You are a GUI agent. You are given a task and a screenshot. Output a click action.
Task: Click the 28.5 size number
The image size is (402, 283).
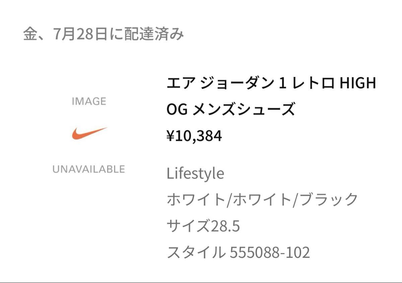point(225,226)
